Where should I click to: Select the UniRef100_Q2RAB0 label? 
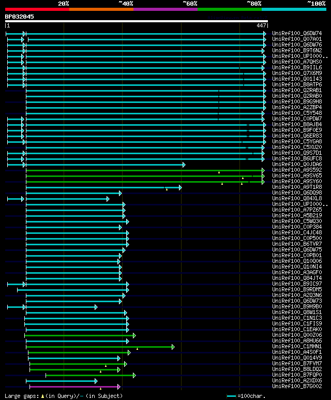(x=297, y=96)
